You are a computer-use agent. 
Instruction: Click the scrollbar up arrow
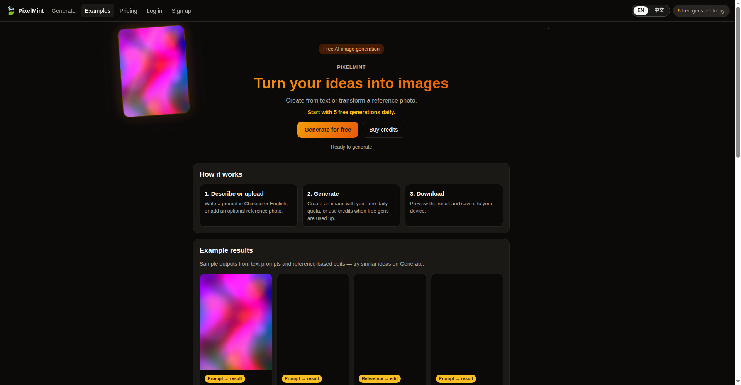pos(738,3)
